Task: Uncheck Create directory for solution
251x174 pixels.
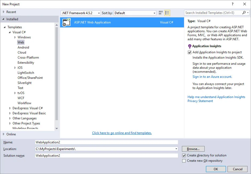Action: [x=184, y=155]
